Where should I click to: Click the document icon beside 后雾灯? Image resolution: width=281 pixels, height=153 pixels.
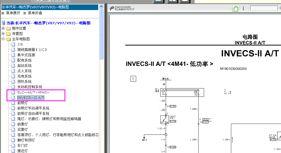click(x=13, y=130)
